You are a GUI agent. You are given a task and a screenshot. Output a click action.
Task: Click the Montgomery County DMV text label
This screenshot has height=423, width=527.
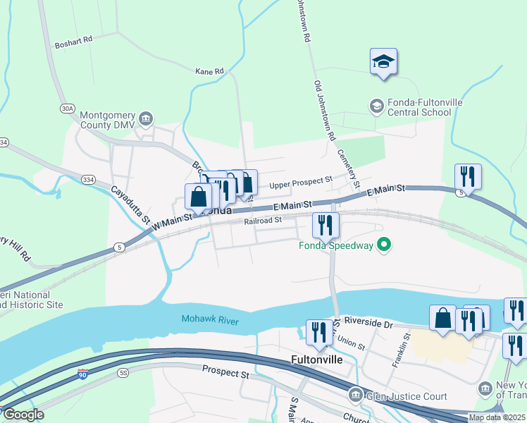click(x=108, y=120)
